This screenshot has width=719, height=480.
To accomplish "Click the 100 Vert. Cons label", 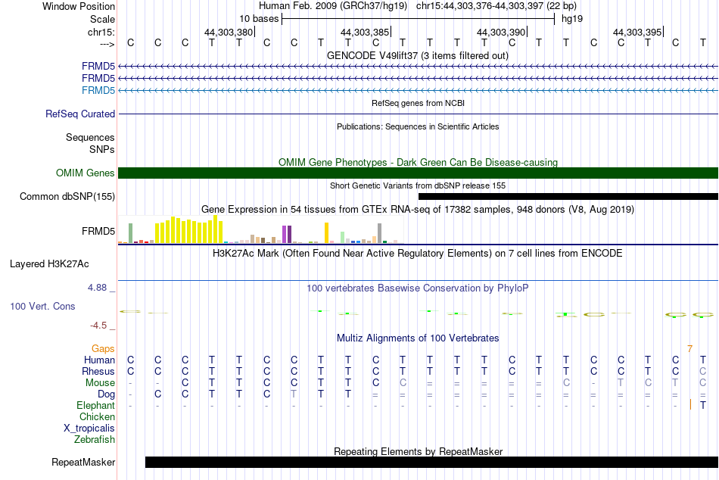I will click(42, 306).
